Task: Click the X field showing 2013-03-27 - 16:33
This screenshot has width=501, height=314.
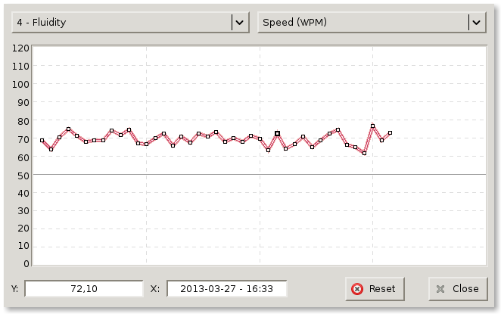Action: click(x=226, y=289)
